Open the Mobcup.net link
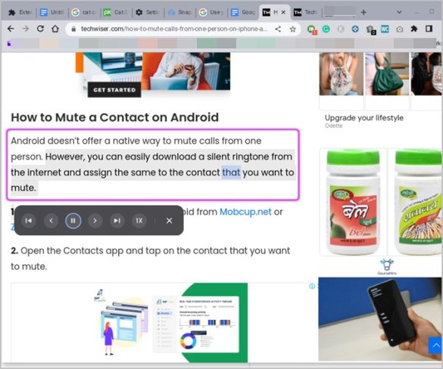The width and height of the screenshot is (443, 369). [x=245, y=212]
